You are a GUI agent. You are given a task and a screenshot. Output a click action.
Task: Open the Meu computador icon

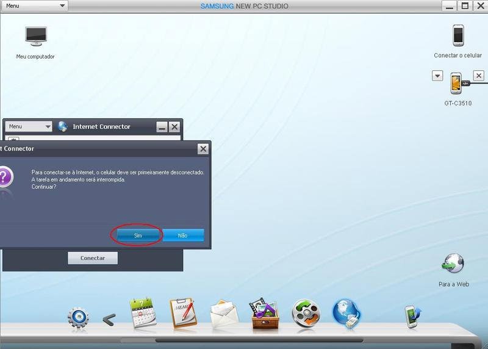click(x=36, y=36)
